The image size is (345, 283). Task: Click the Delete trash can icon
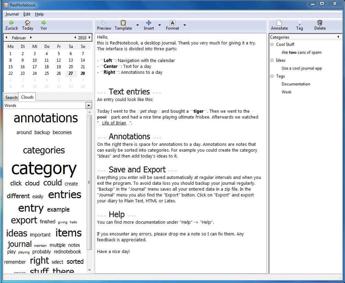[320, 23]
